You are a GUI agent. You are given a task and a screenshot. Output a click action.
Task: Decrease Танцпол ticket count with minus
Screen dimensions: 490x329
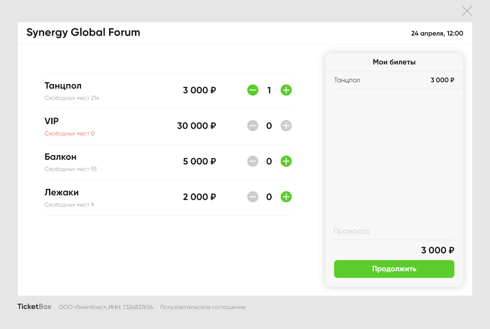tap(253, 90)
